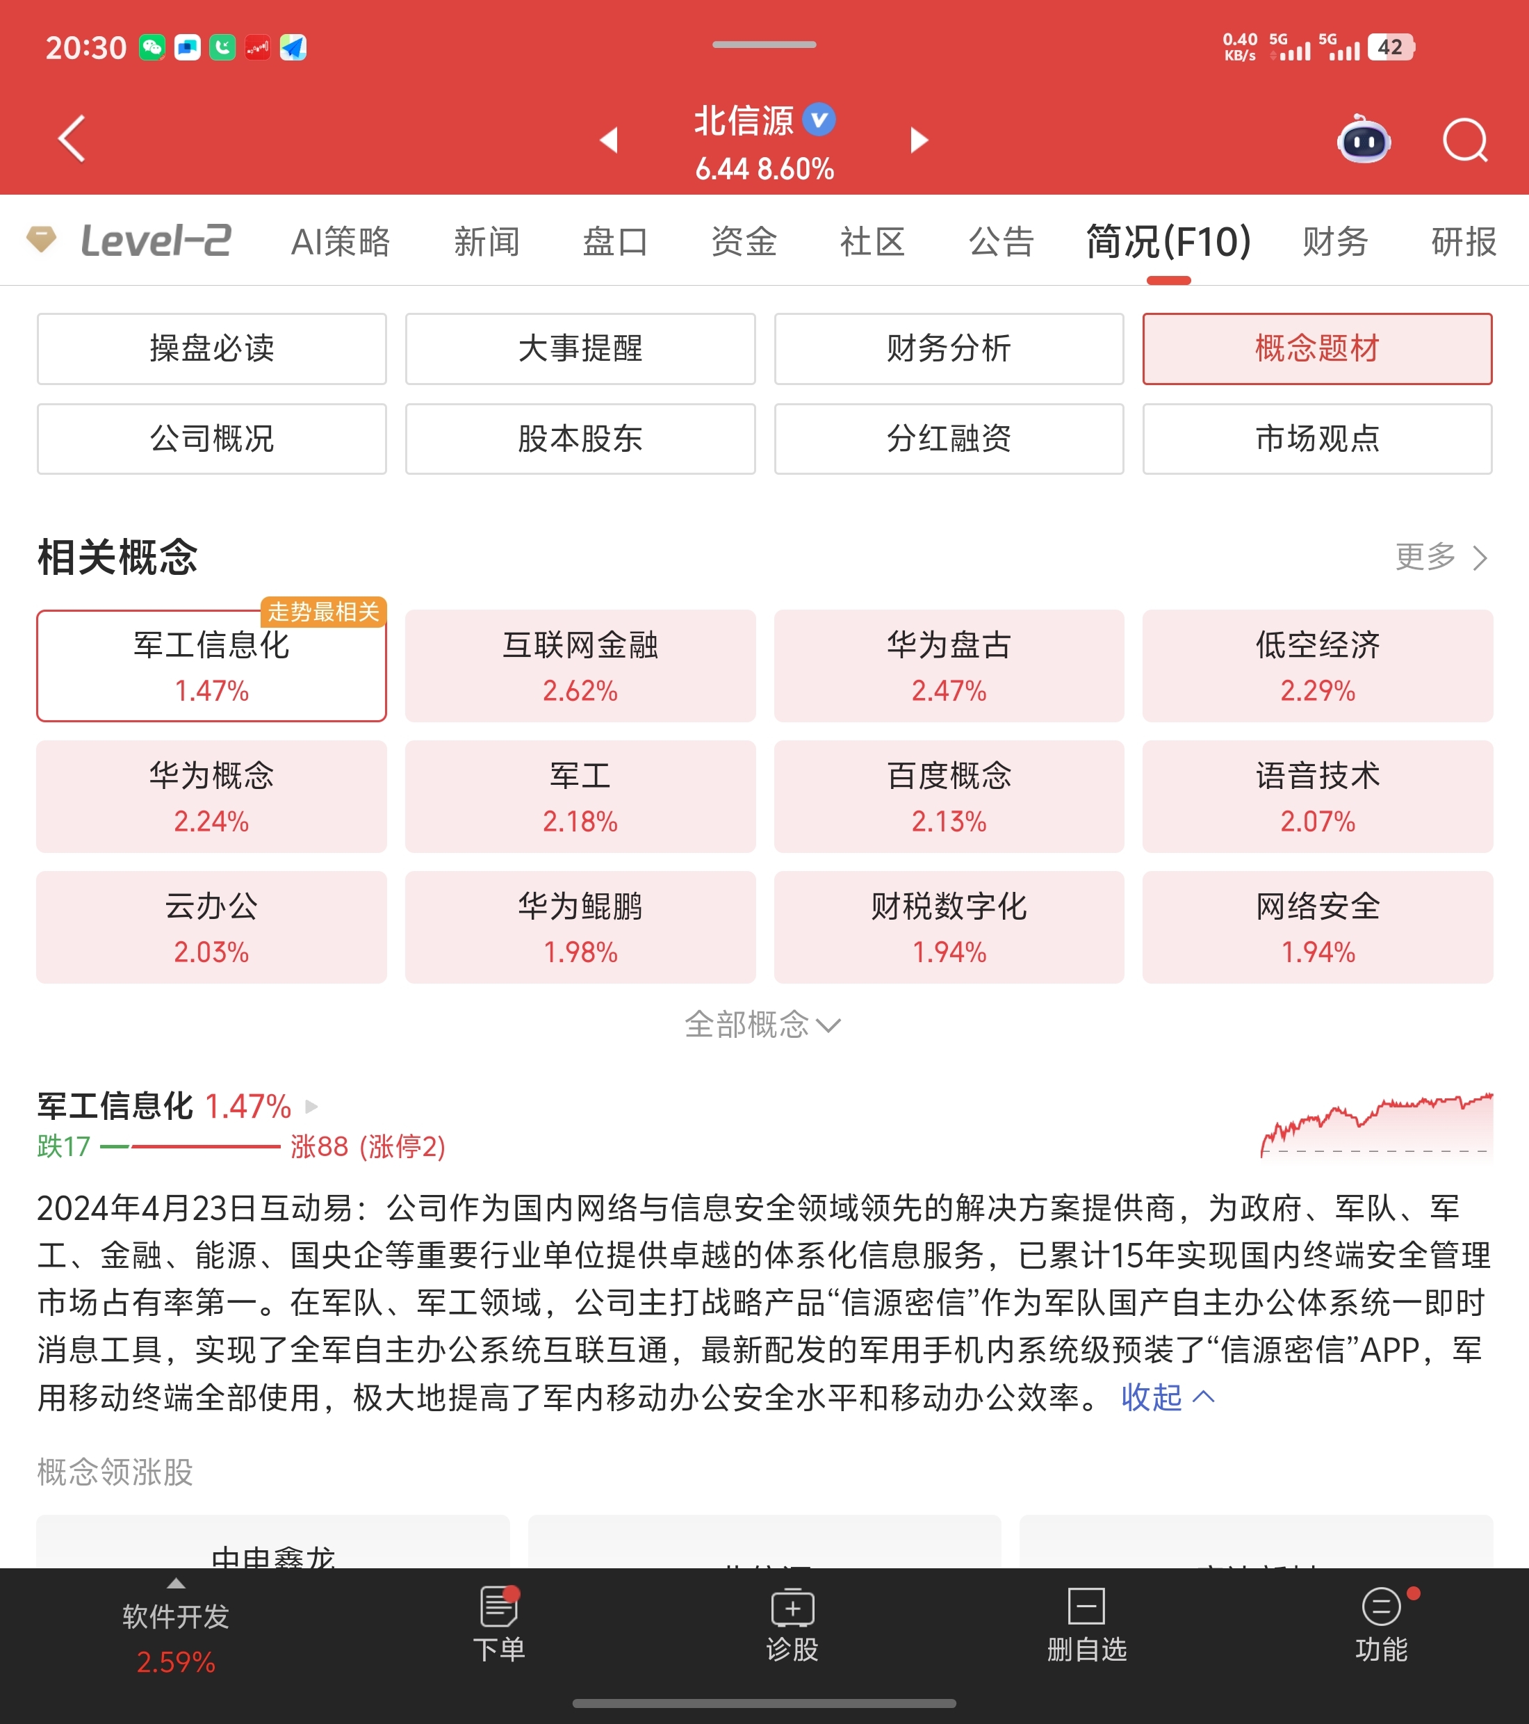
Task: Tap the back arrow icon
Action: pos(72,138)
